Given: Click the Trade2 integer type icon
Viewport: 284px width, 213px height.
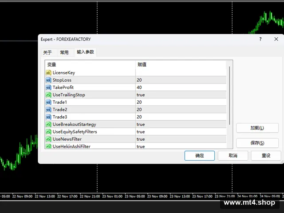Looking at the screenshot, I should (x=48, y=110).
